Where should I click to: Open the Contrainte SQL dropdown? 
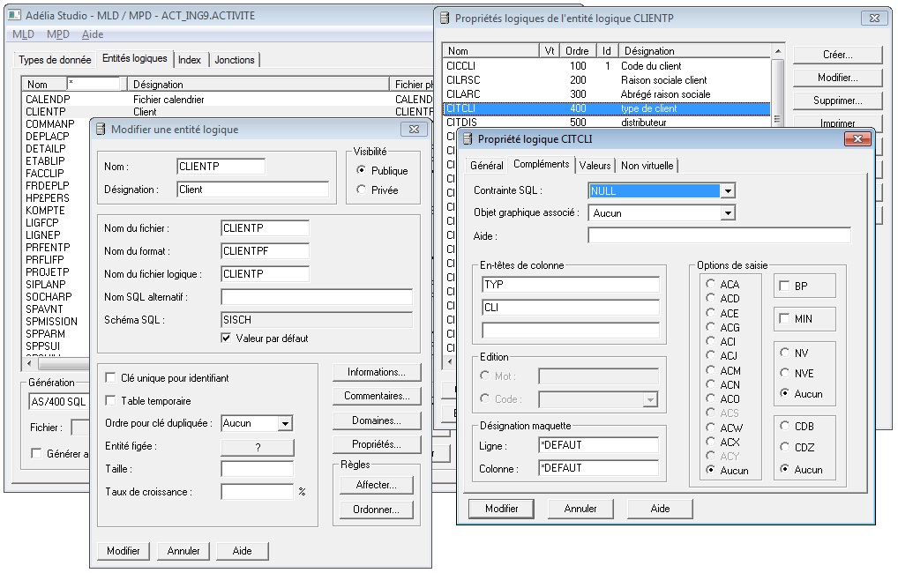pos(728,190)
